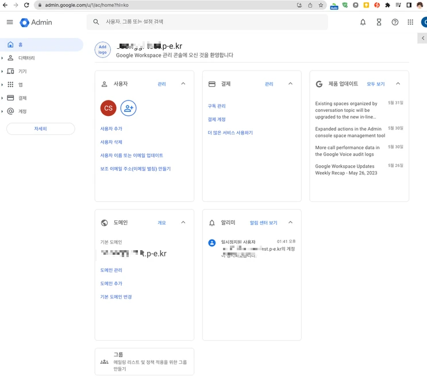
Task: Click 알림 센터 보기 link
Action: (263, 223)
